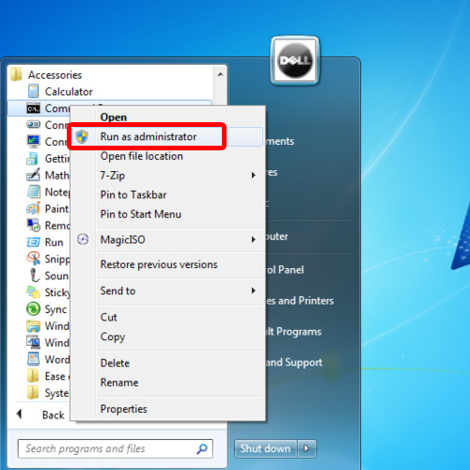The height and width of the screenshot is (470, 470).
Task: Open Devices and Printers link
Action: (300, 301)
